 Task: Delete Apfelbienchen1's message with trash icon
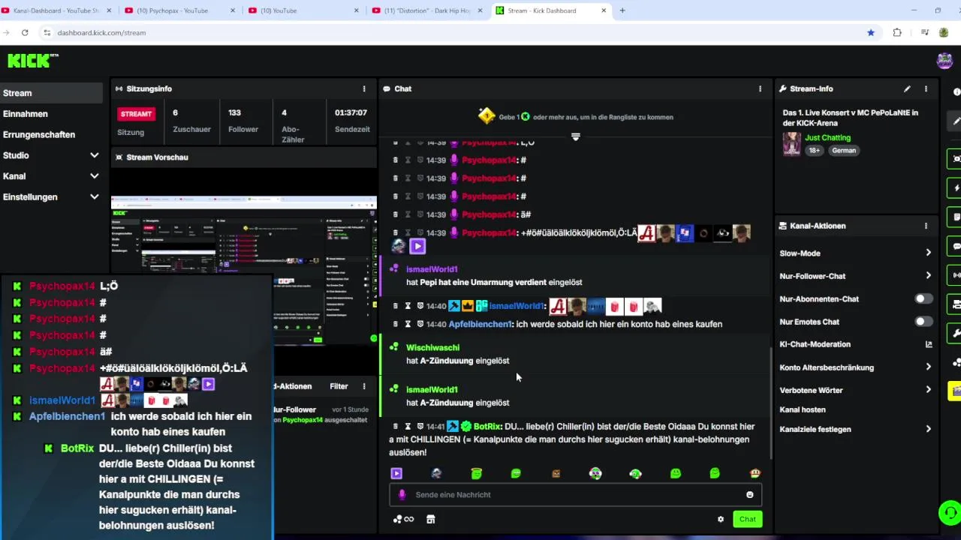point(396,324)
